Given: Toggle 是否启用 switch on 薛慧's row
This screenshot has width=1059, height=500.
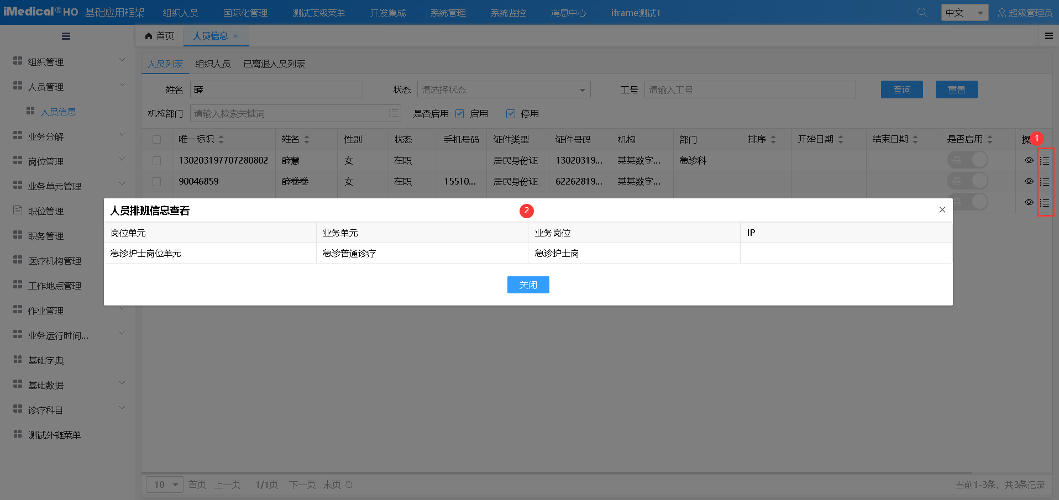Looking at the screenshot, I should click(968, 159).
